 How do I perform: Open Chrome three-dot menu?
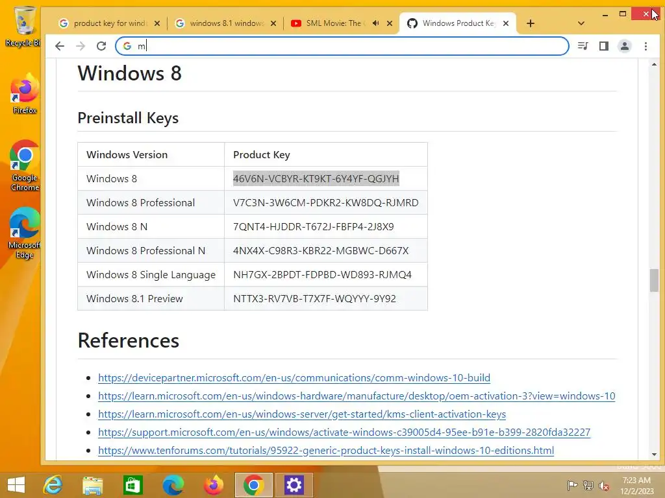646,46
